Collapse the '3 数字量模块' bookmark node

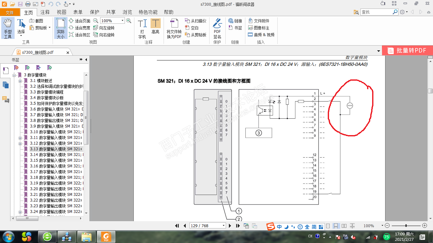click(x=14, y=75)
